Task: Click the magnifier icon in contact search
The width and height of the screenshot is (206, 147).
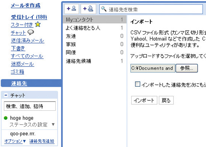Action: click(104, 9)
